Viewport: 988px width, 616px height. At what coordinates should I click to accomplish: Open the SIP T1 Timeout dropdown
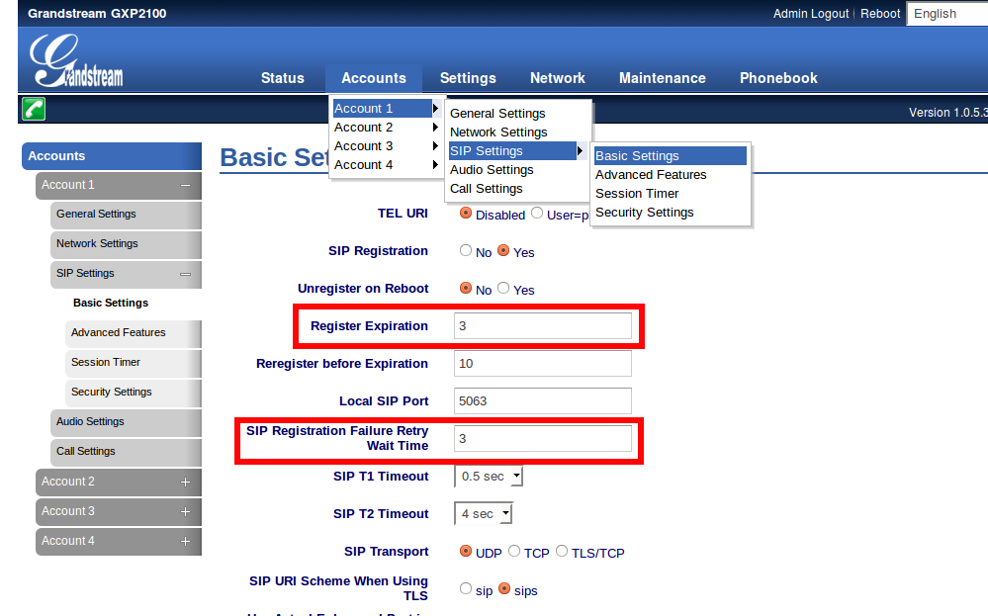point(489,477)
